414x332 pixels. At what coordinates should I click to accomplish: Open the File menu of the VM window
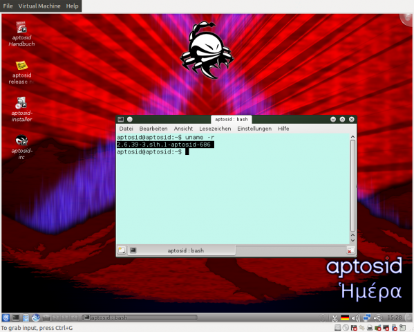tap(8, 6)
